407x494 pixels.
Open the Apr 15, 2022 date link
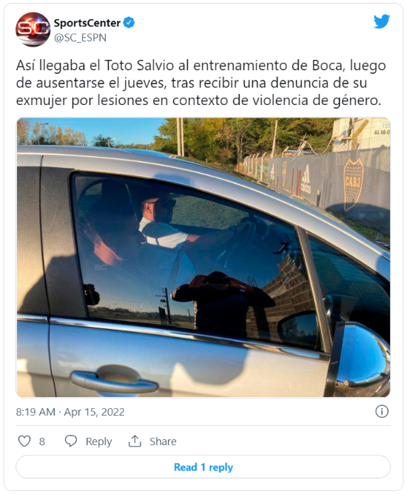pyautogui.click(x=94, y=412)
